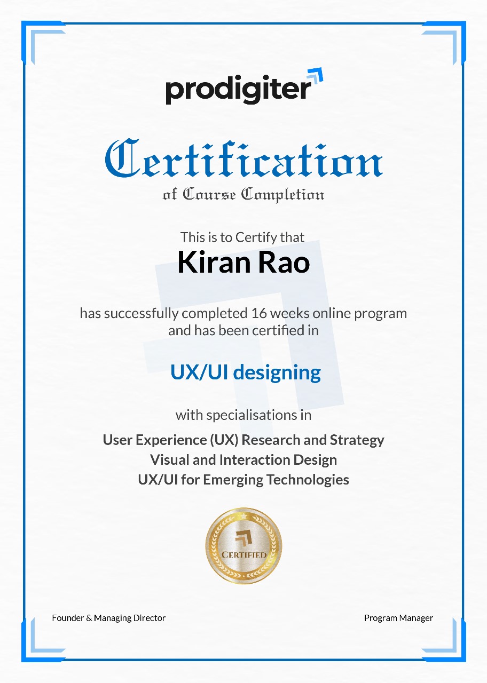Click the 'of Course Completion' subtitle
This screenshot has width=487, height=683.
243,194
